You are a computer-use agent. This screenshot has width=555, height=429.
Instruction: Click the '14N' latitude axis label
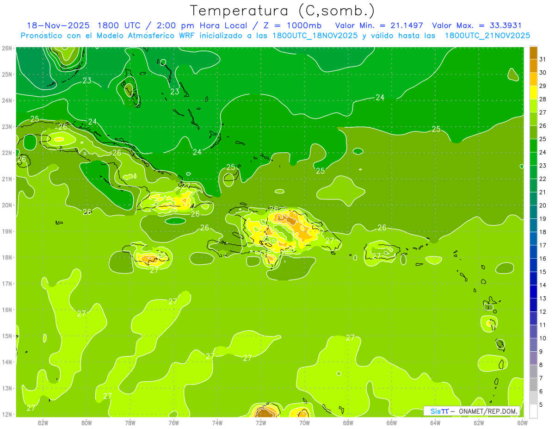click(x=7, y=362)
